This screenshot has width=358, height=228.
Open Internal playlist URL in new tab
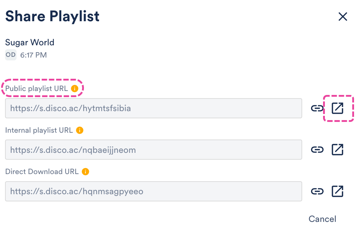(337, 150)
